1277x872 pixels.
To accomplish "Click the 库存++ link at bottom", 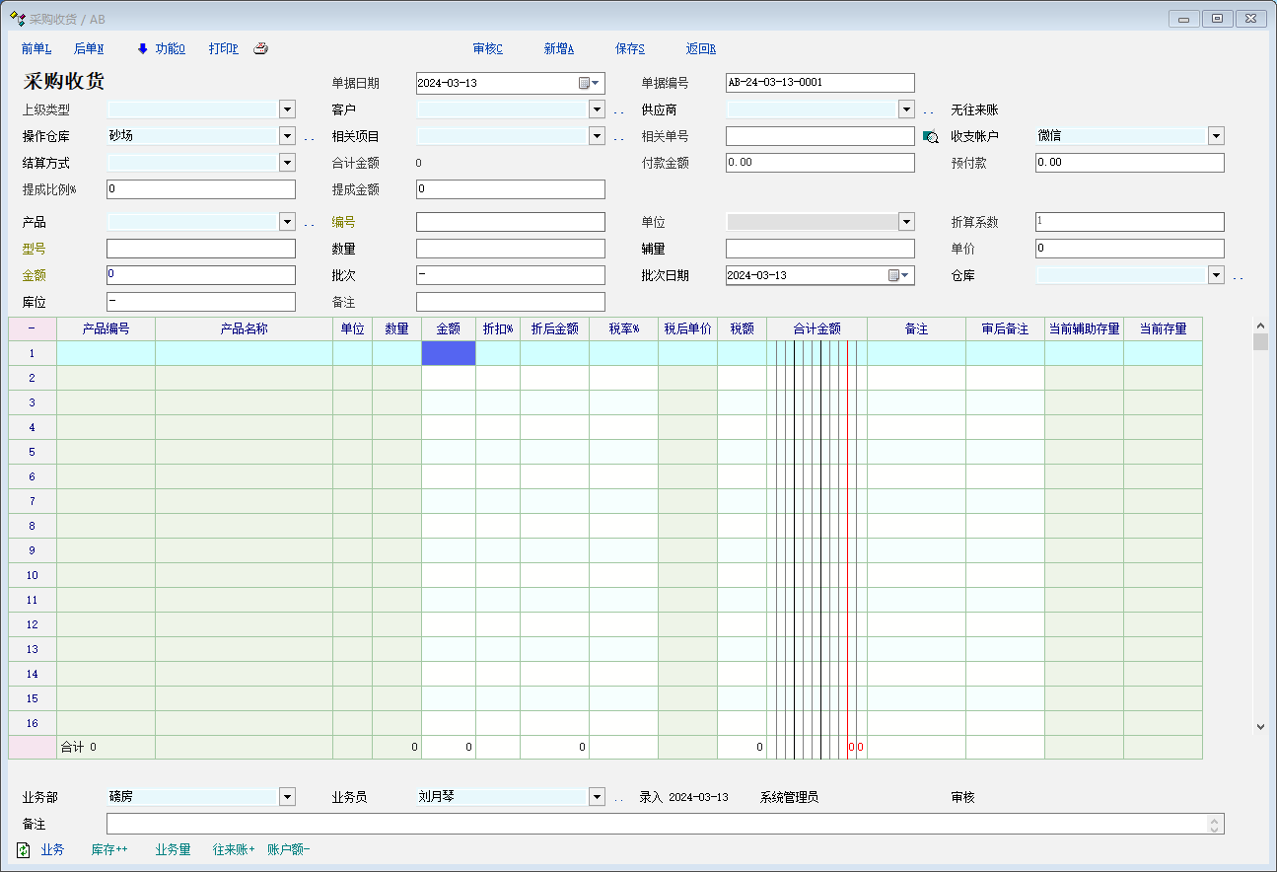I will pos(109,849).
